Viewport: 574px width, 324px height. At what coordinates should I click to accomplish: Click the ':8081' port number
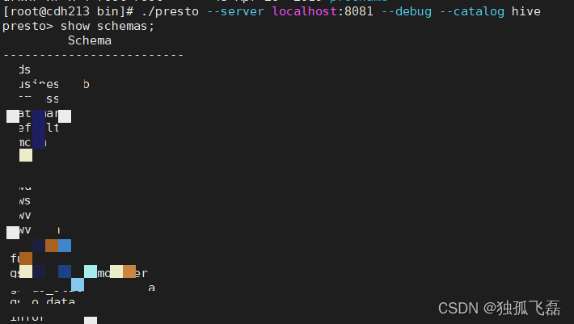click(355, 11)
